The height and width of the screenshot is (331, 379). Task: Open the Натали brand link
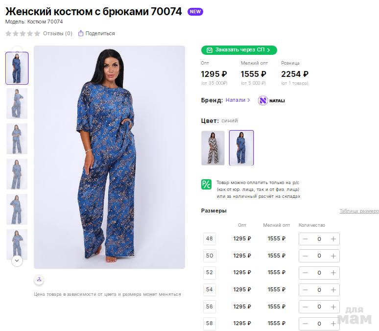click(237, 100)
